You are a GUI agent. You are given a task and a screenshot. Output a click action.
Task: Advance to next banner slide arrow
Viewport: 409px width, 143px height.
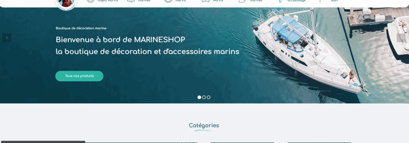click(401, 38)
